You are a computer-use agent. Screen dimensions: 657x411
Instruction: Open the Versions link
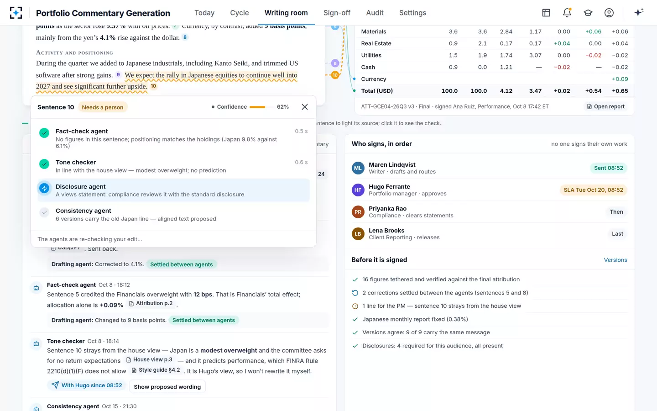[x=615, y=260]
